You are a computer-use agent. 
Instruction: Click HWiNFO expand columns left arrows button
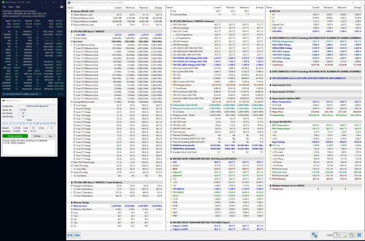point(70,235)
